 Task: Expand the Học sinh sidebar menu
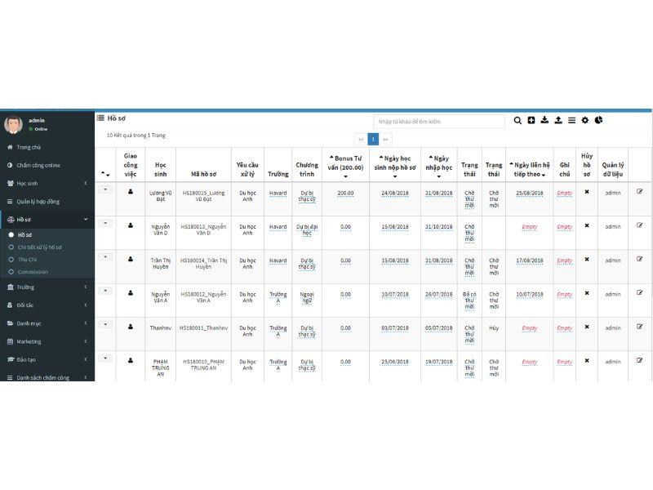point(47,183)
